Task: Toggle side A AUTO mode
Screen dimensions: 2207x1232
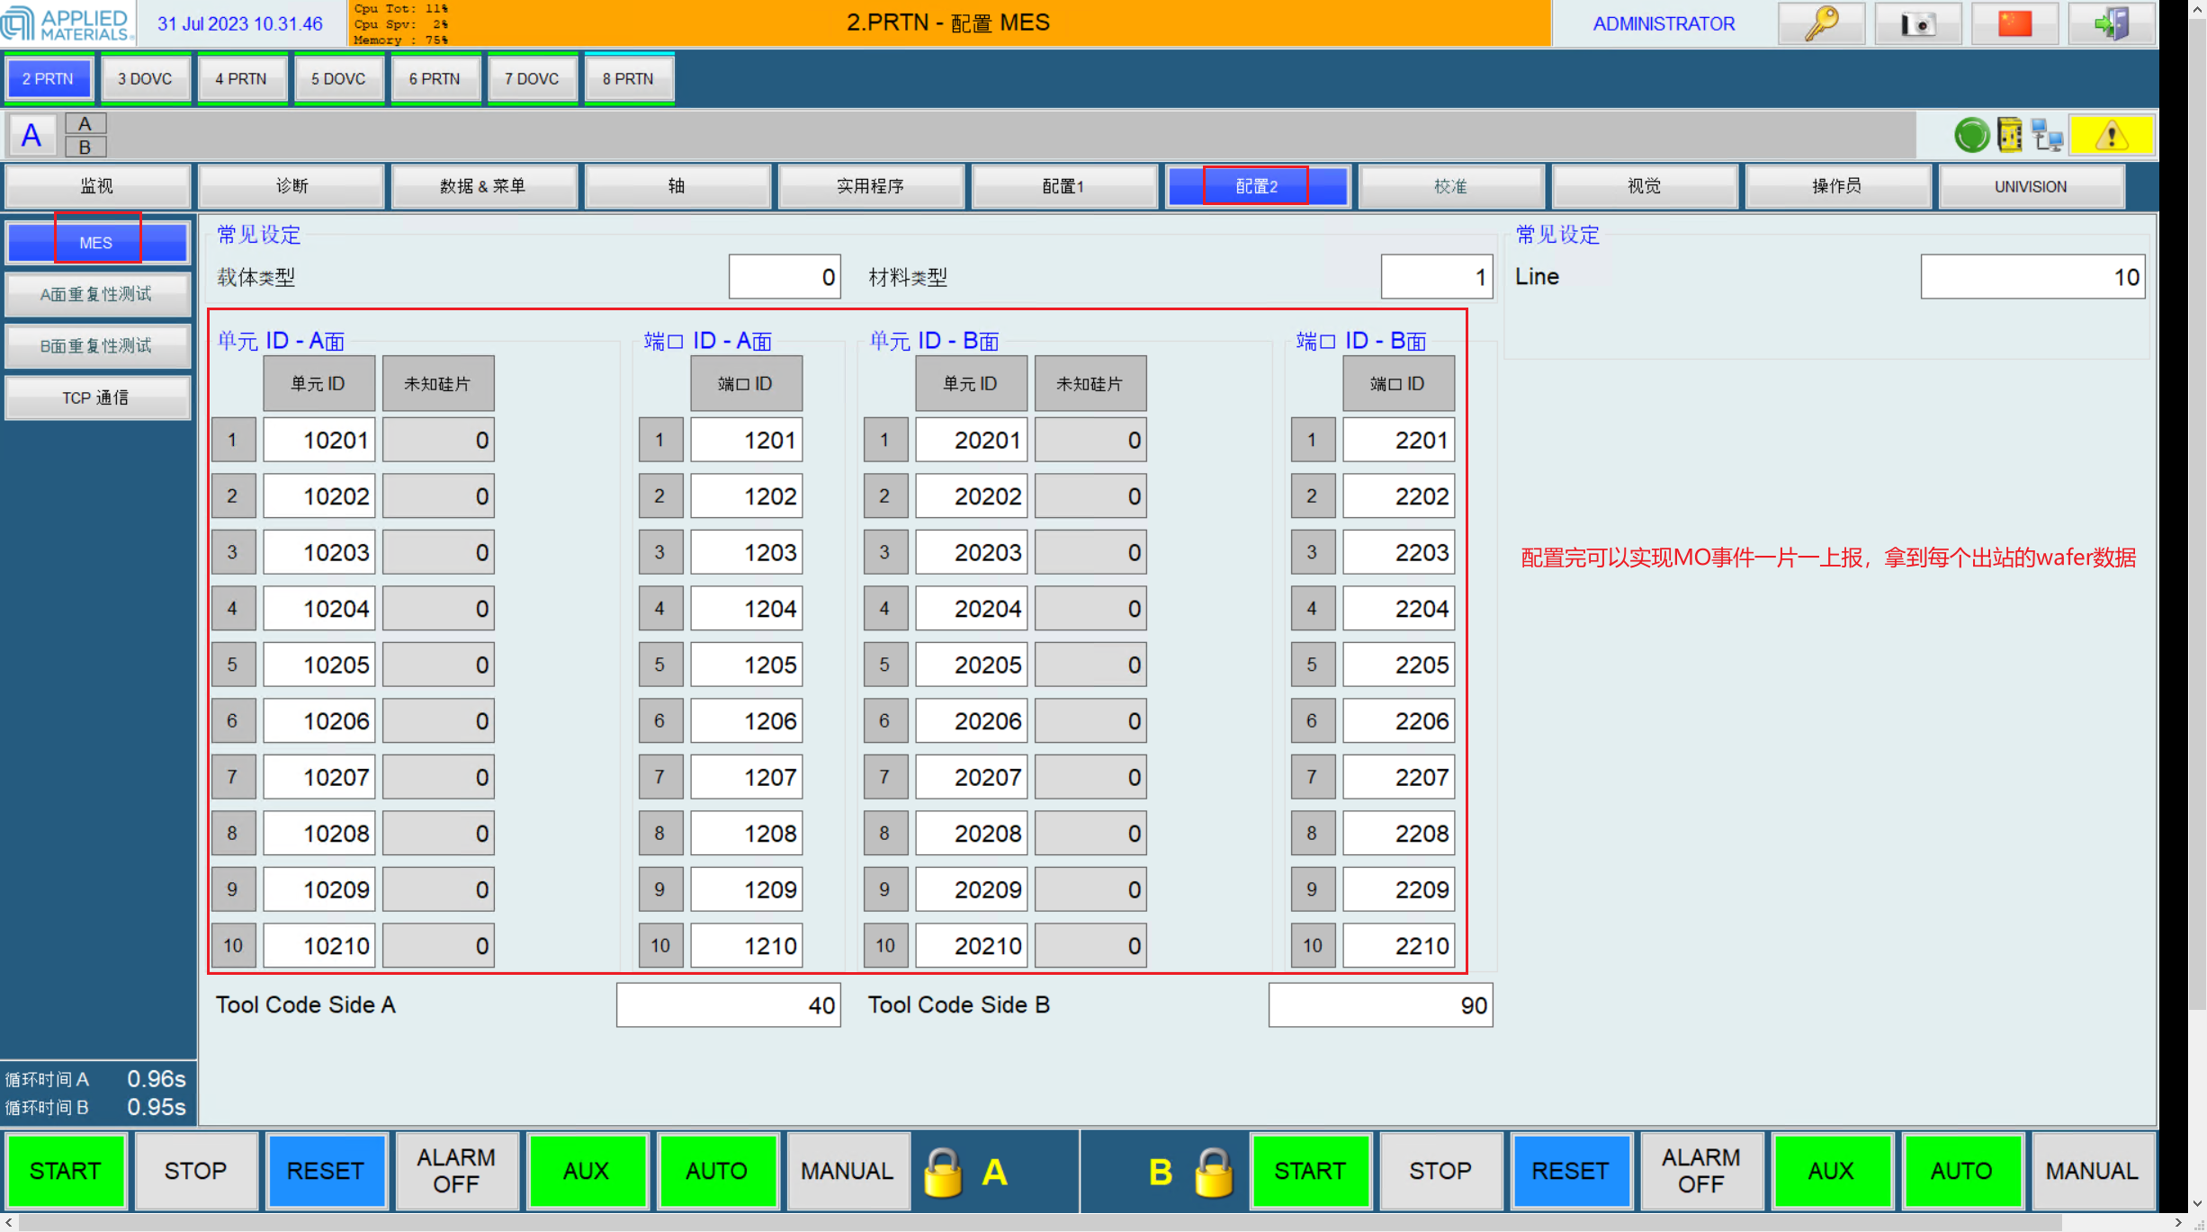Action: click(716, 1171)
